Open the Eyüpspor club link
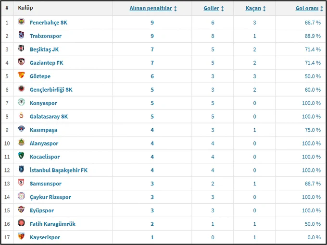This screenshot has width=327, height=245. click(x=42, y=210)
